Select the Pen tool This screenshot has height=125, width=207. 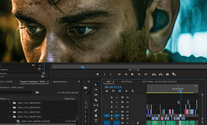pyautogui.click(x=96, y=110)
